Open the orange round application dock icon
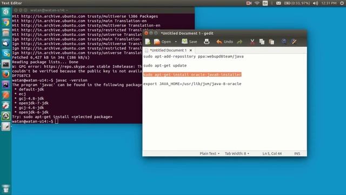Screen dimensions: 346x195 6,95
